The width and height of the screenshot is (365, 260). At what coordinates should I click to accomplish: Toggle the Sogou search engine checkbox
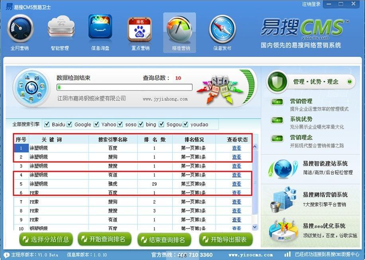click(x=161, y=124)
